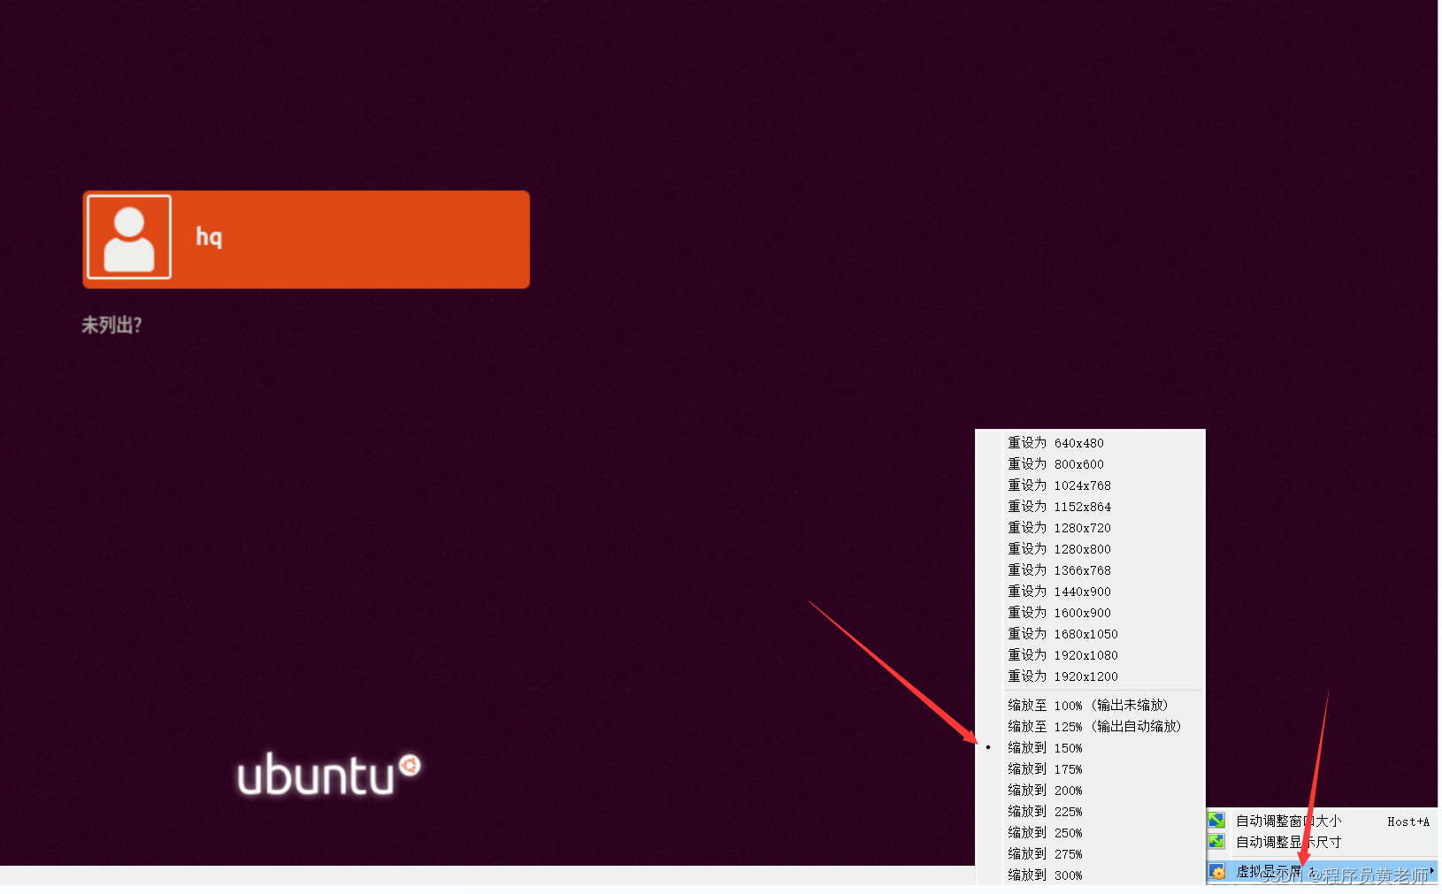The height and width of the screenshot is (894, 1442).
Task: Choose 重设为 1366x768 resolution
Action: (x=1090, y=570)
